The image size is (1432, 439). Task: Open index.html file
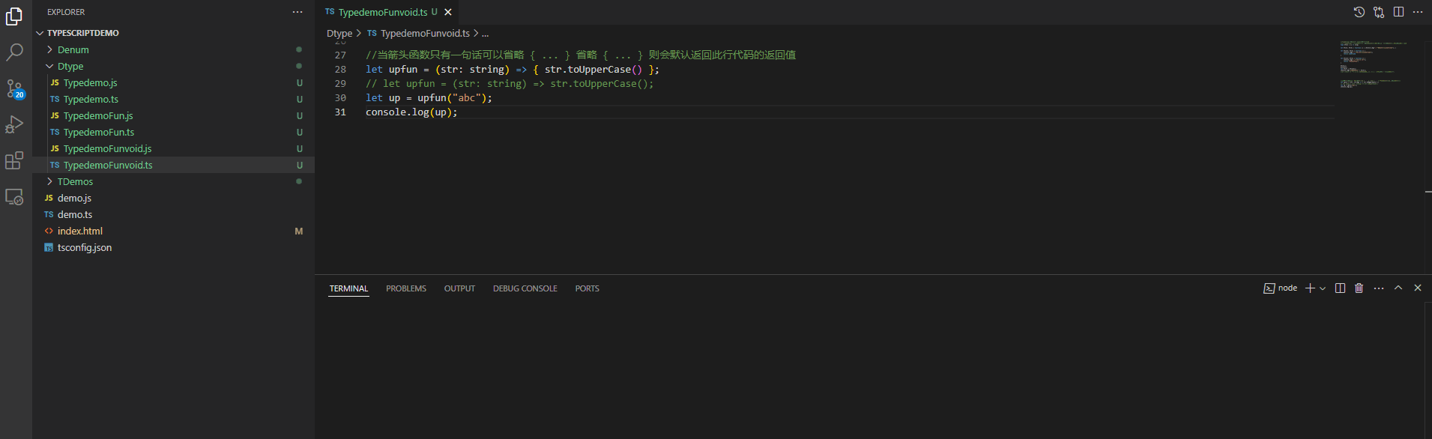click(x=174, y=231)
